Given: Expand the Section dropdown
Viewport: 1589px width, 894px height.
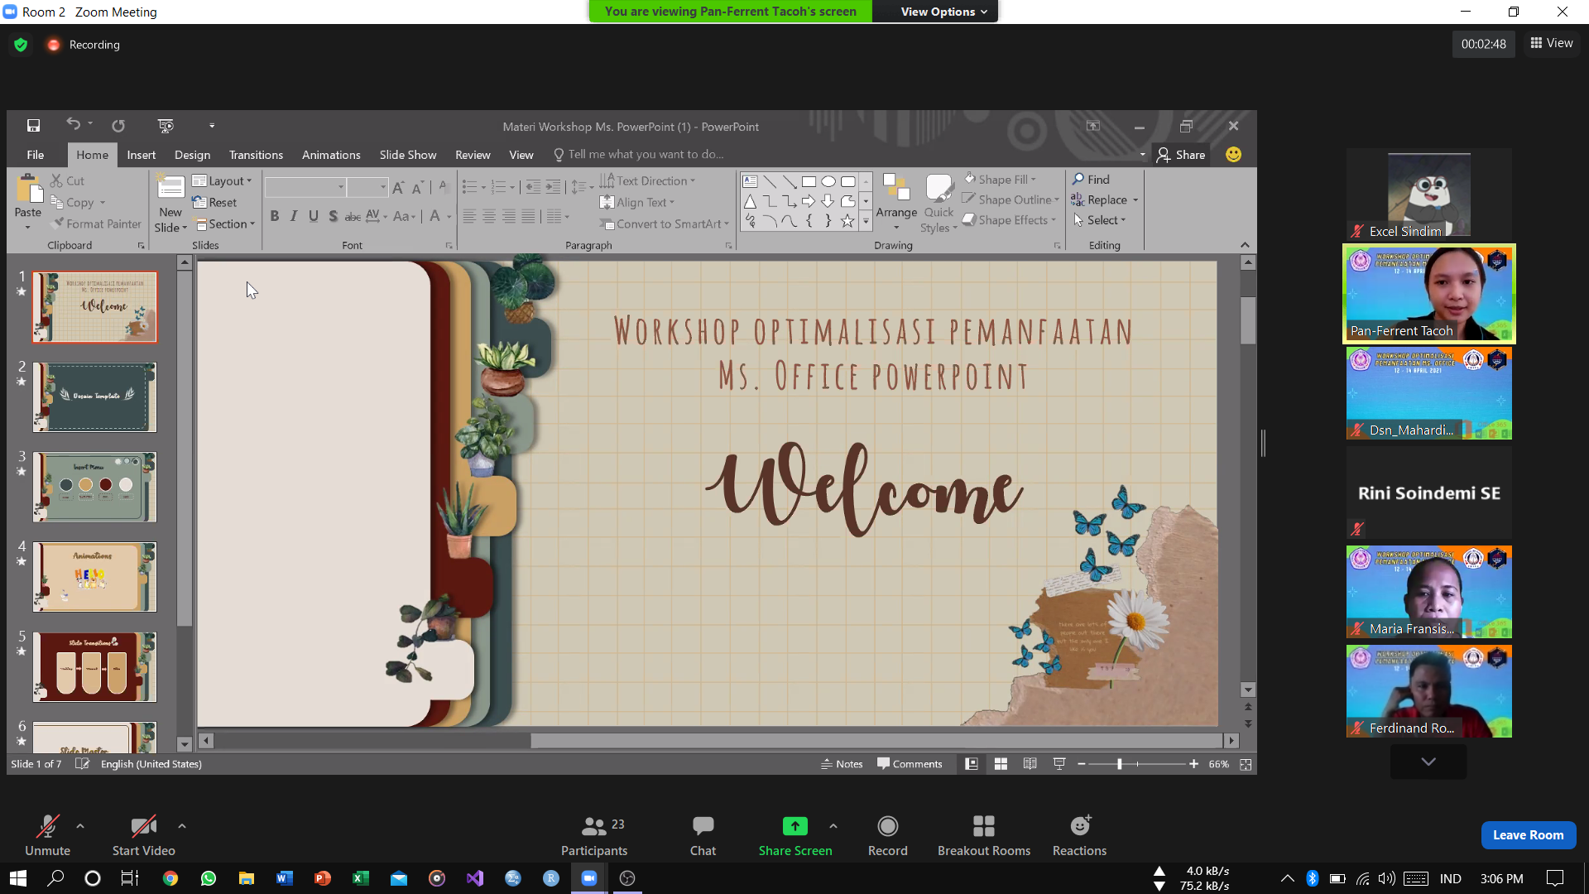Looking at the screenshot, I should click(224, 223).
